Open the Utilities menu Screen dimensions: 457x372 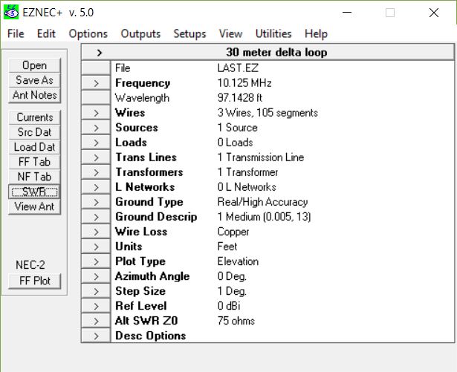click(273, 33)
